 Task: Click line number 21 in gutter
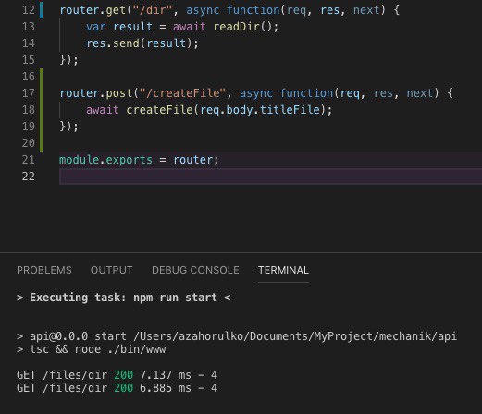(x=29, y=160)
